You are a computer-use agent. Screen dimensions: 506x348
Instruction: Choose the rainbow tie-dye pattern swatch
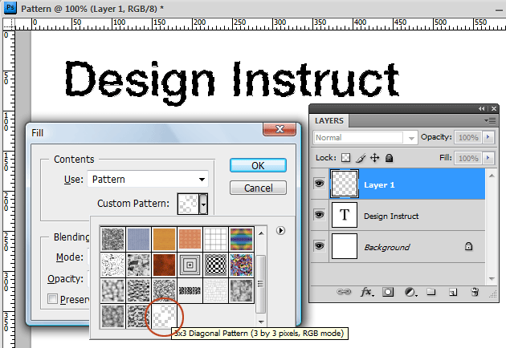coord(242,239)
